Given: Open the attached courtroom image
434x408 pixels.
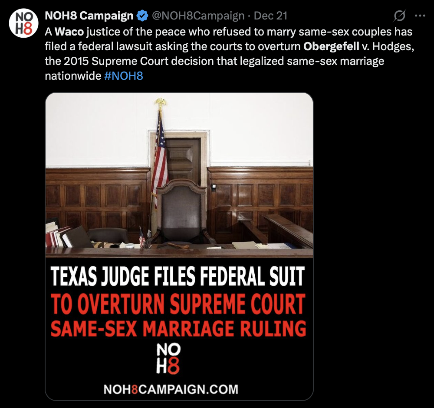Looking at the screenshot, I should click(179, 246).
